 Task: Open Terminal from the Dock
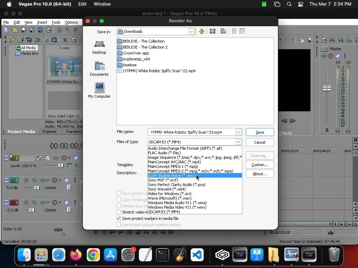(162, 254)
